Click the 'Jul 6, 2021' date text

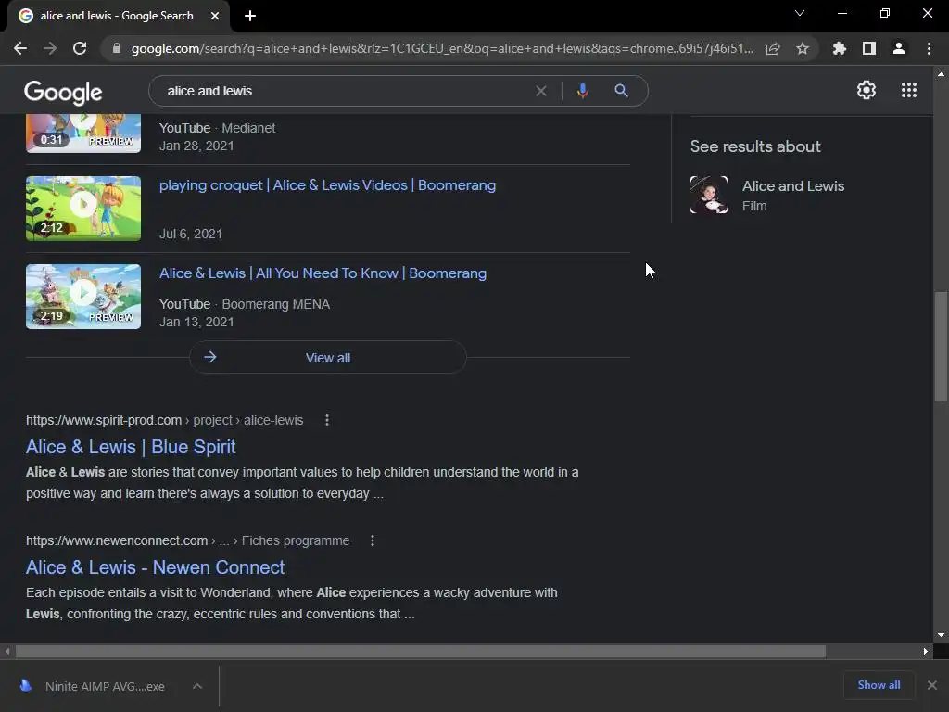[x=191, y=234]
